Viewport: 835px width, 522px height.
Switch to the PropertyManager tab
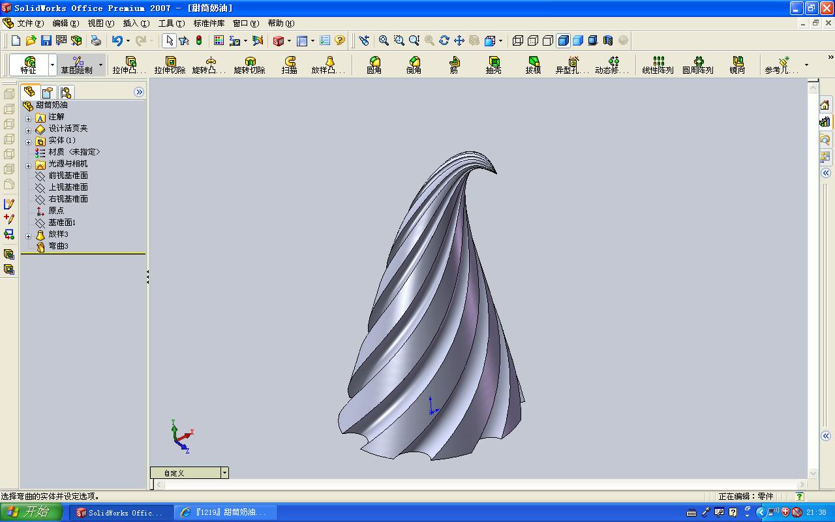48,93
